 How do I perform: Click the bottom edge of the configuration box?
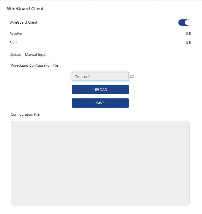coord(100,205)
